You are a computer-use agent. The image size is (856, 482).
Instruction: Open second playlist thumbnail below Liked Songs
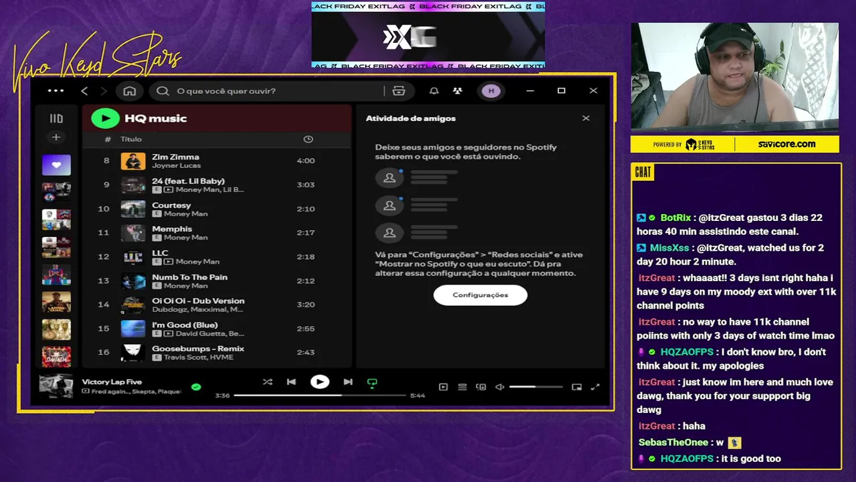click(56, 220)
